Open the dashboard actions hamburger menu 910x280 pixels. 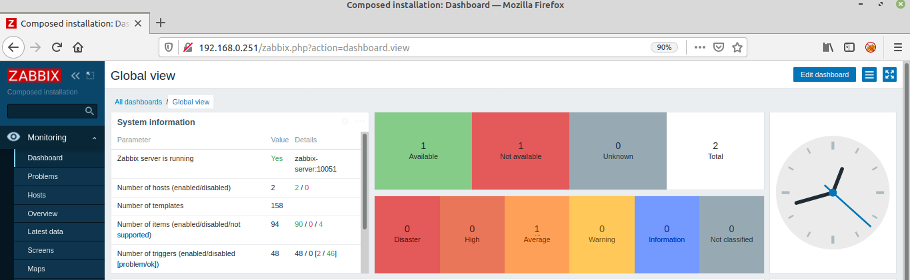tap(869, 74)
